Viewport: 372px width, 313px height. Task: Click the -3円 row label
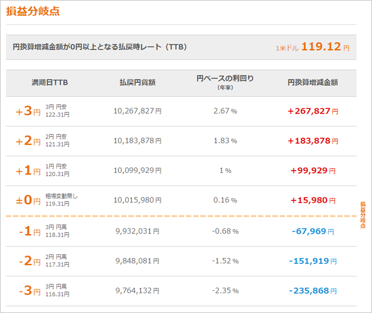[28, 291]
